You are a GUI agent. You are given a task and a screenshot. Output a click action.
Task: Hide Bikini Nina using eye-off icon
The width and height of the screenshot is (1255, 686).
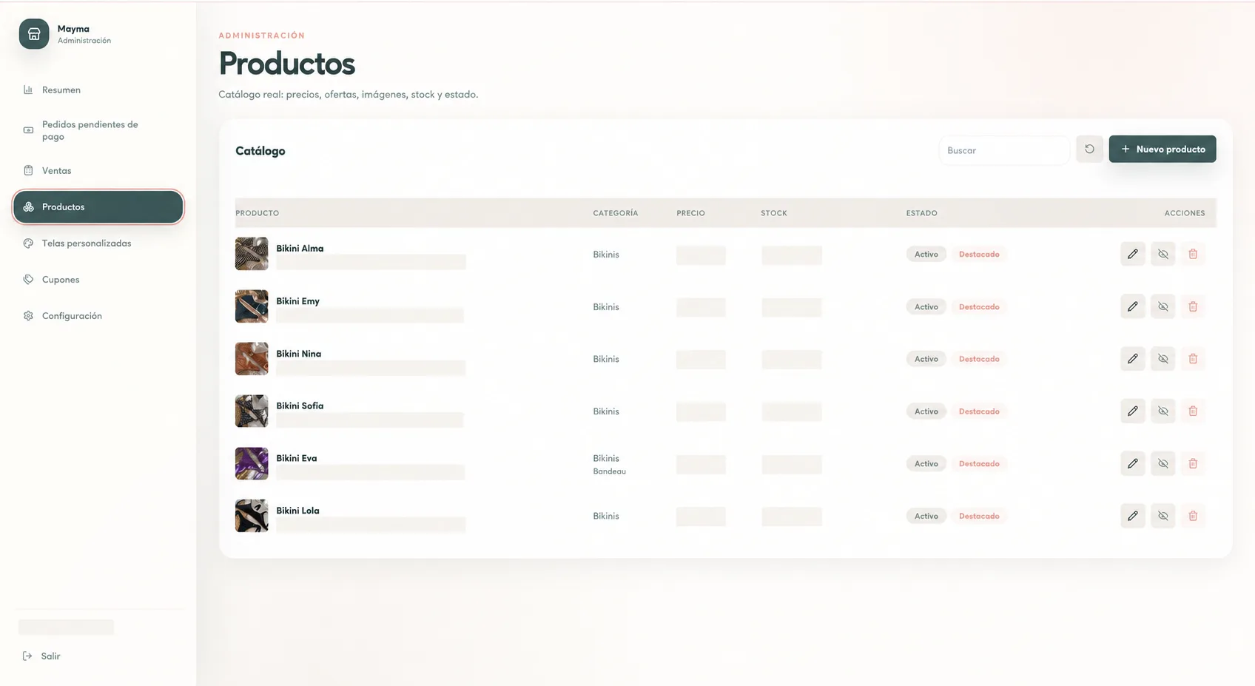(x=1163, y=359)
